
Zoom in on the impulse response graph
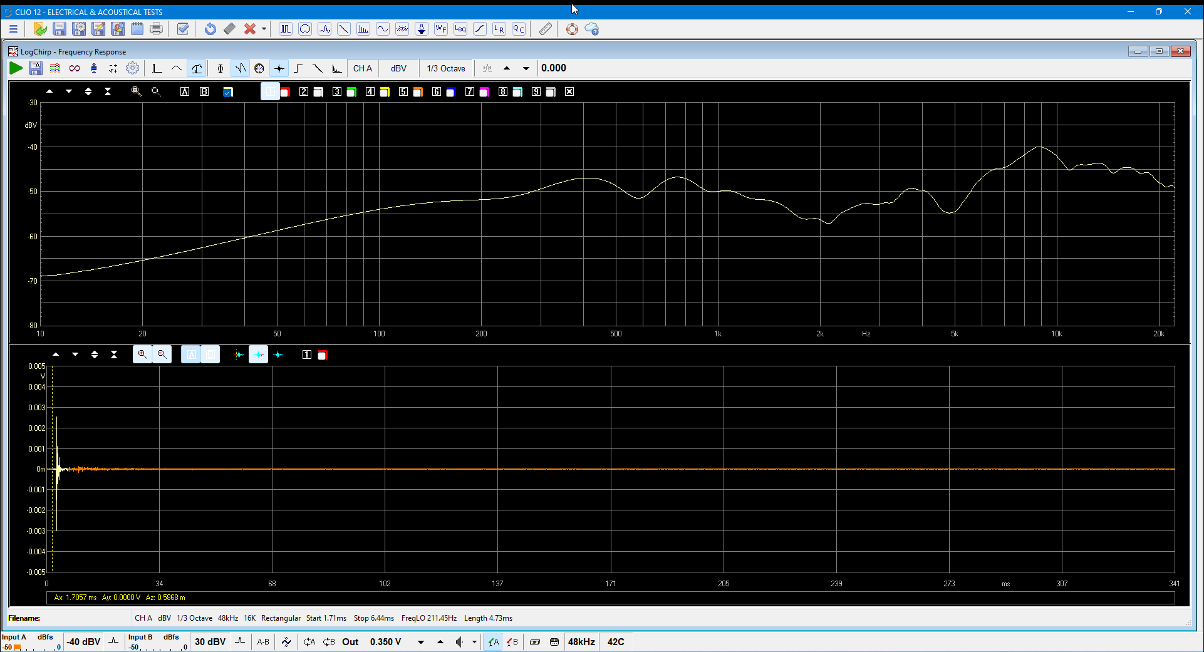tap(143, 354)
